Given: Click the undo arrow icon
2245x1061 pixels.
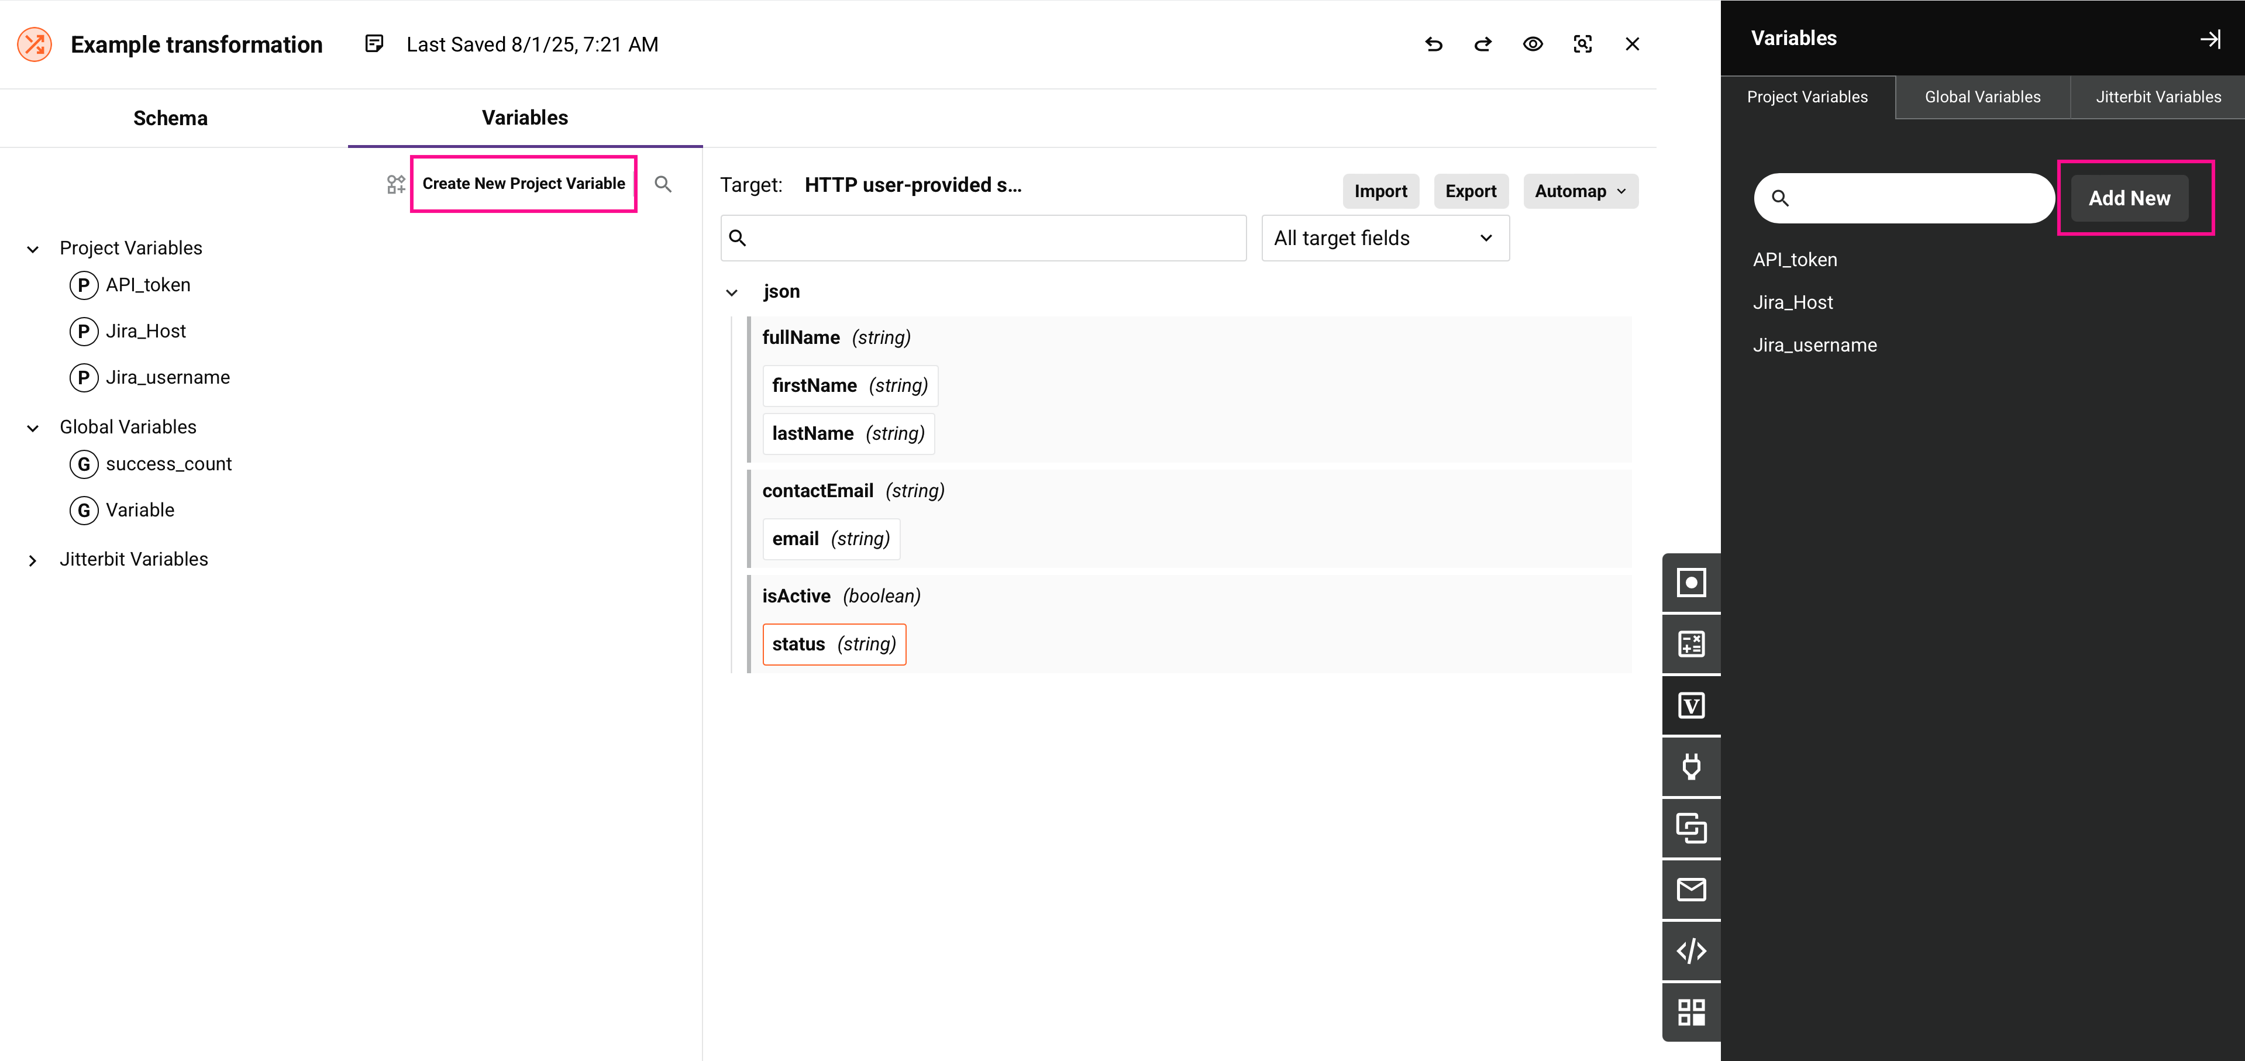Looking at the screenshot, I should 1434,44.
